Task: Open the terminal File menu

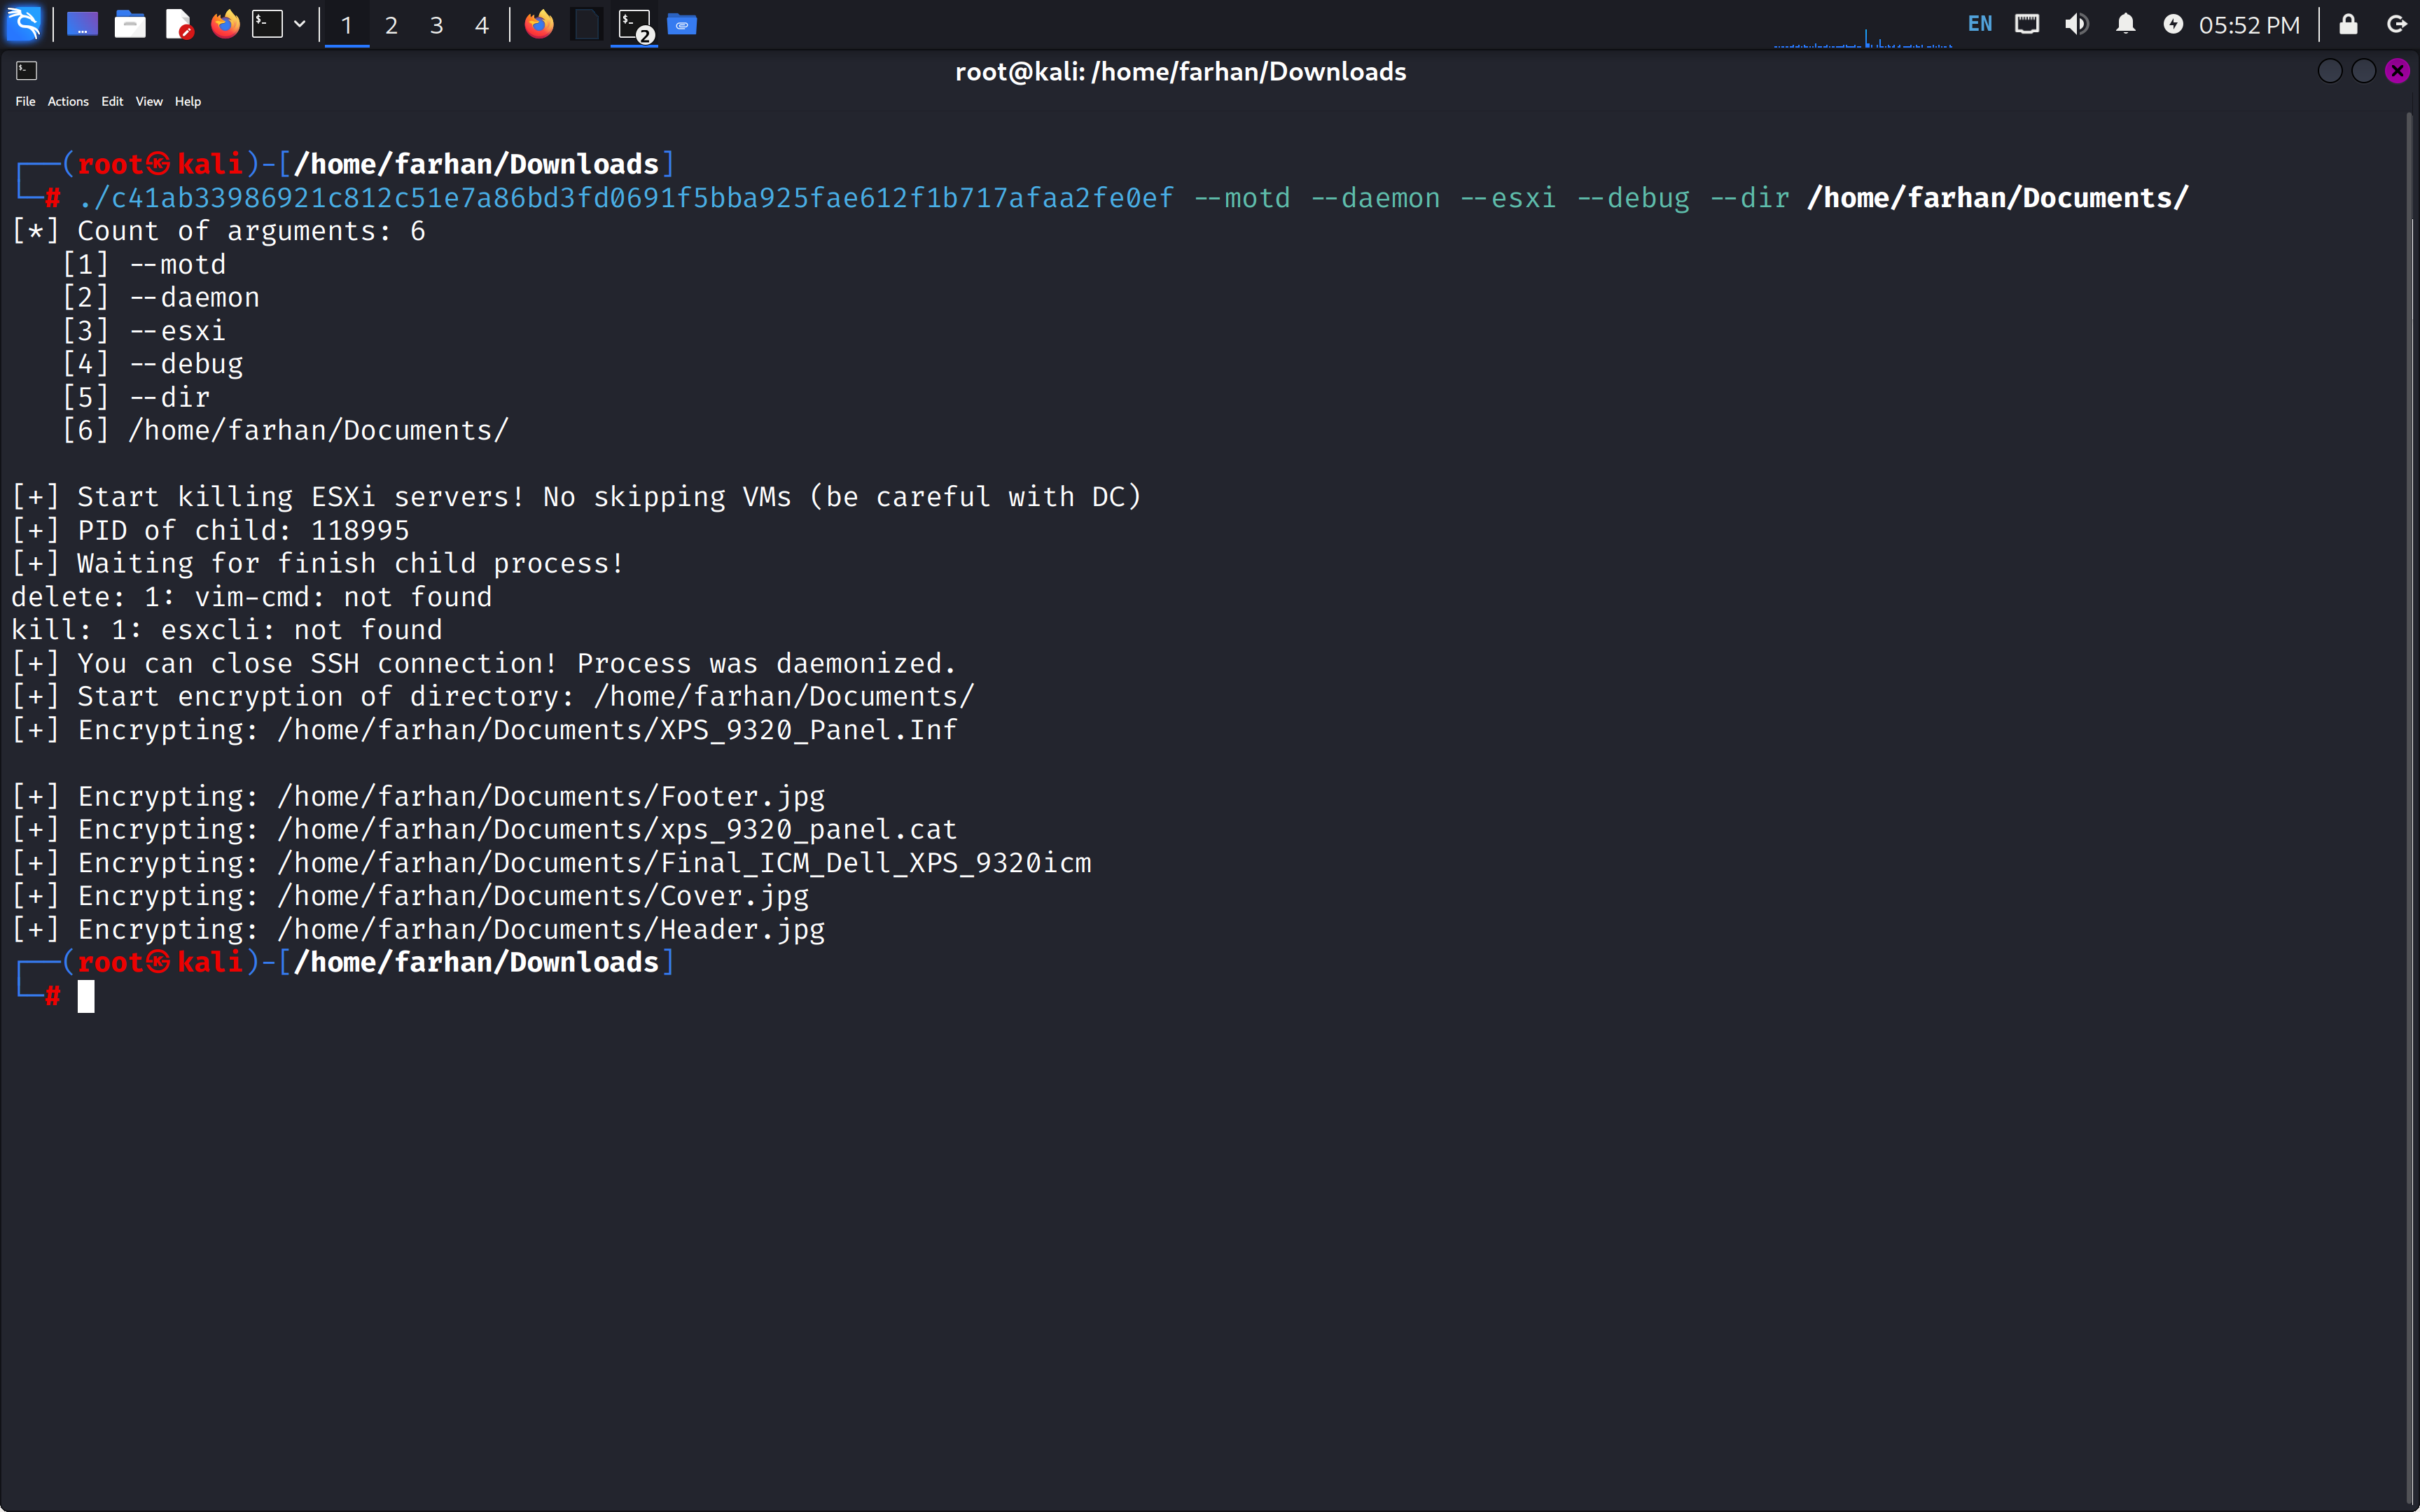Action: (25, 101)
